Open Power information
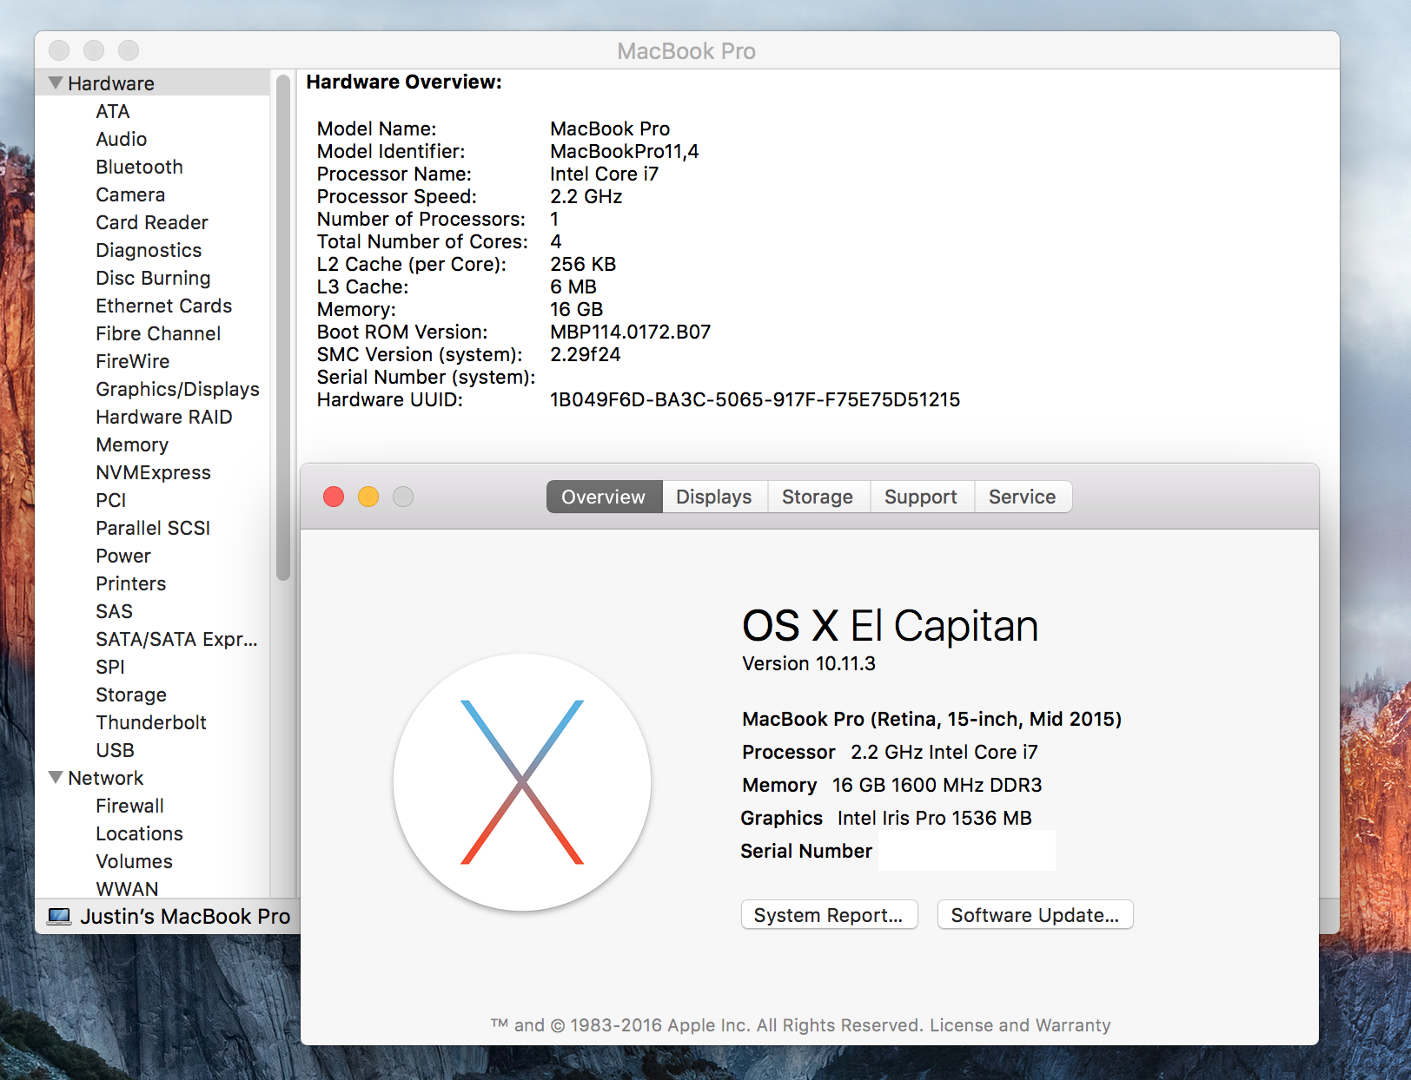 pyautogui.click(x=123, y=556)
